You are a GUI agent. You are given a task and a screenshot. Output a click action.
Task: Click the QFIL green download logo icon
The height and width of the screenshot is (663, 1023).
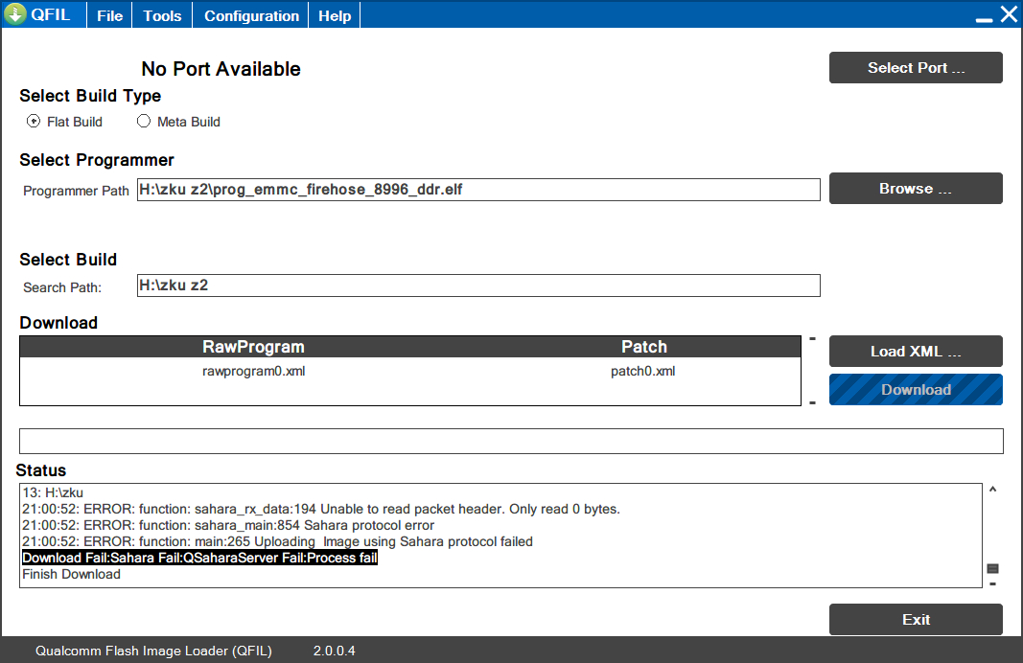(x=14, y=13)
